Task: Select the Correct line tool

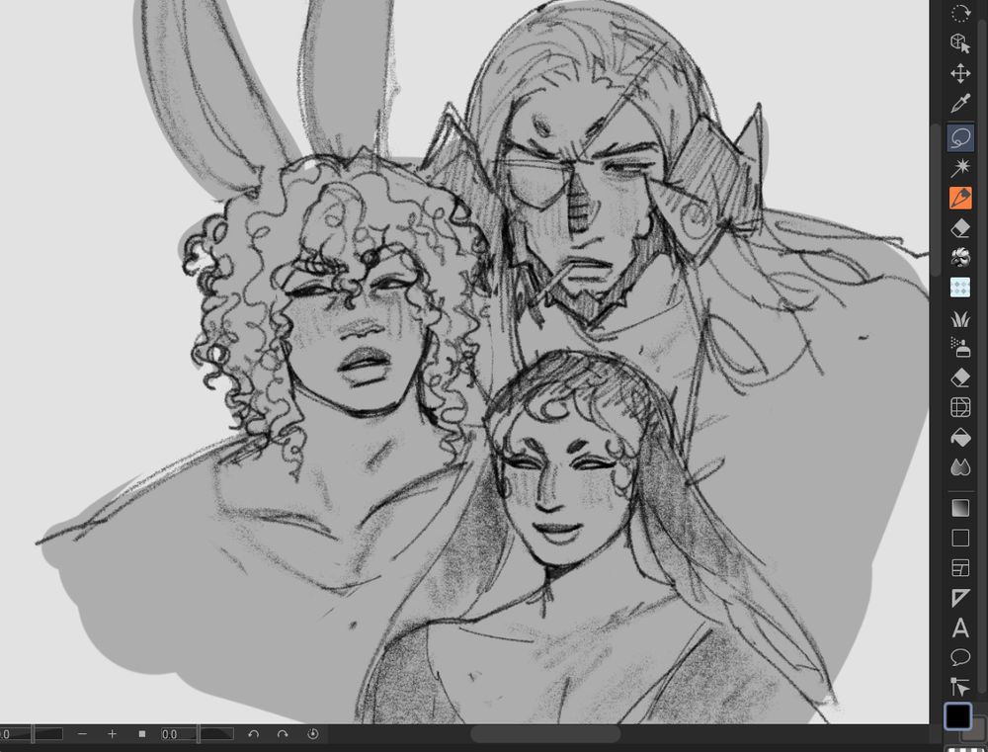Action: (x=959, y=686)
